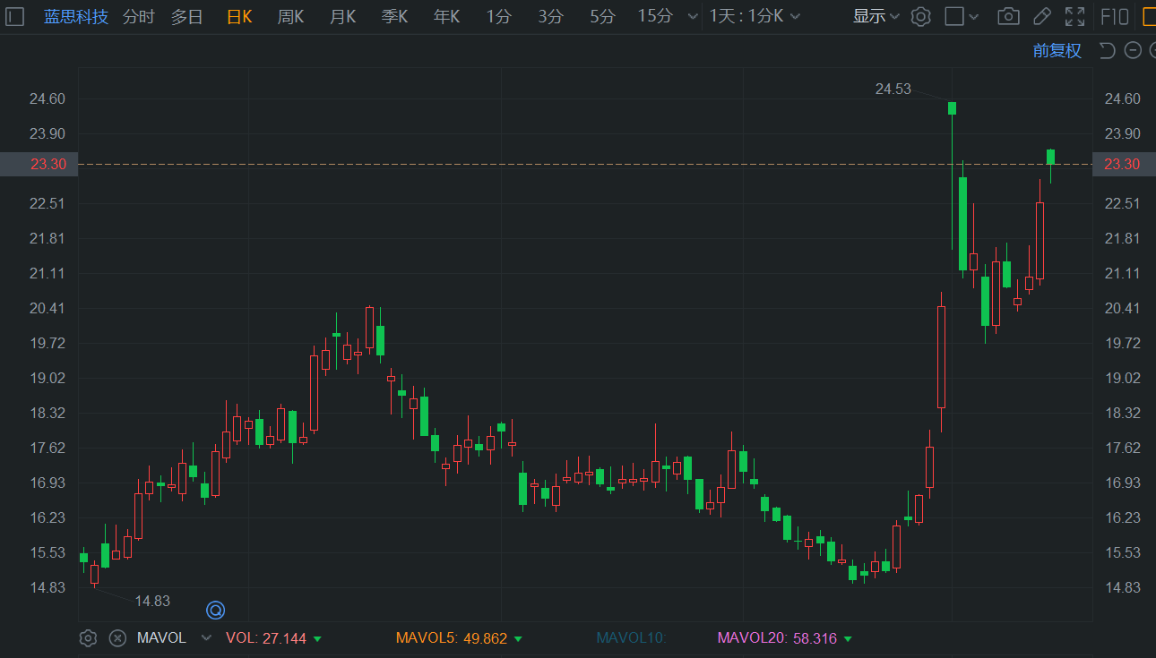This screenshot has height=658, width=1156.
Task: Select the 季K quarterly candle tab
Action: tap(394, 16)
